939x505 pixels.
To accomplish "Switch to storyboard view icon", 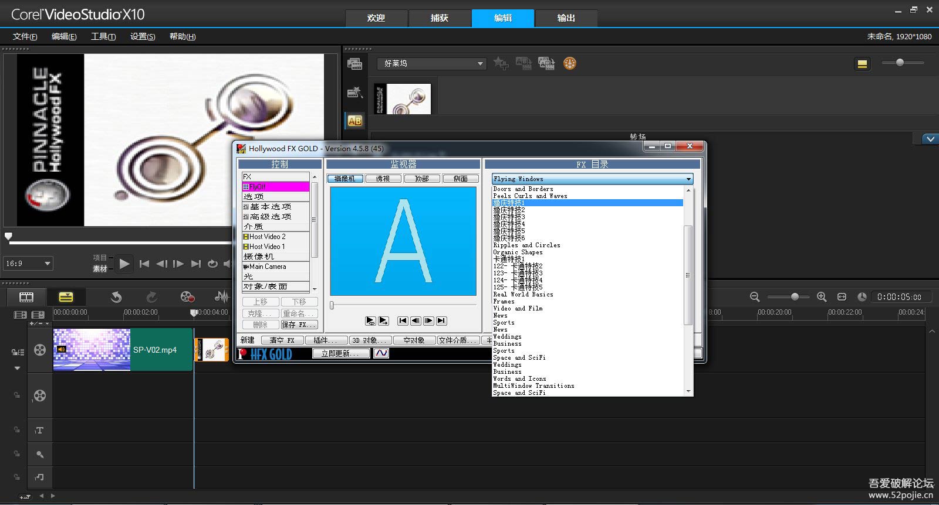I will pyautogui.click(x=26, y=297).
